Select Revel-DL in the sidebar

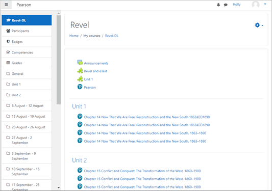(x=27, y=20)
